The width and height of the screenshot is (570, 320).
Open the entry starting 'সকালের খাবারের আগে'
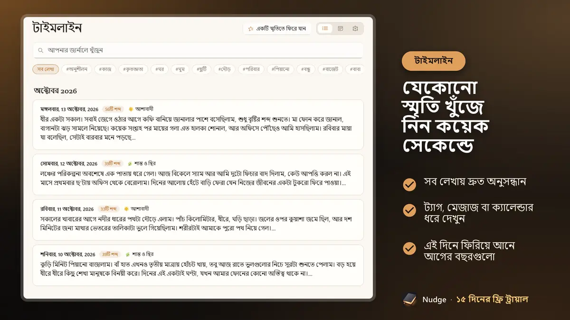(x=198, y=220)
